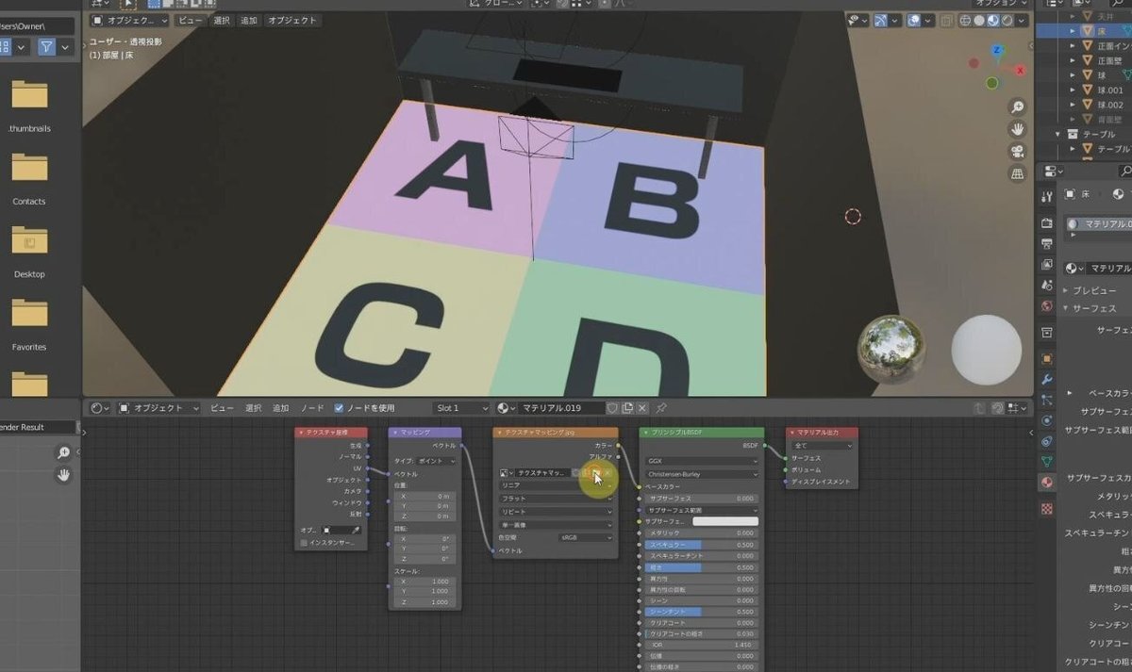Click eyedropper in テクスチャ座標 node object field
This screenshot has height=672, width=1132.
[356, 531]
